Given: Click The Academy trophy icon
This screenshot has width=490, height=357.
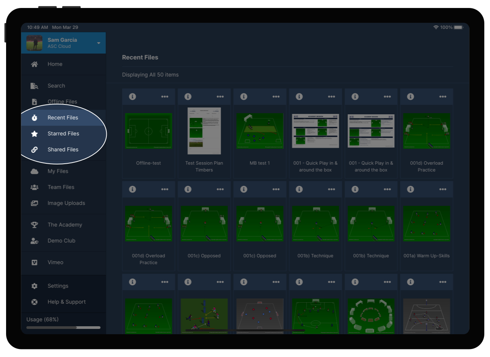Looking at the screenshot, I should click(x=35, y=225).
